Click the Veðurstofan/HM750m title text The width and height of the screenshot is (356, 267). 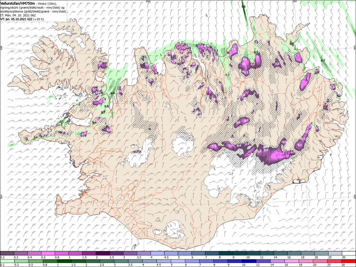coord(18,3)
